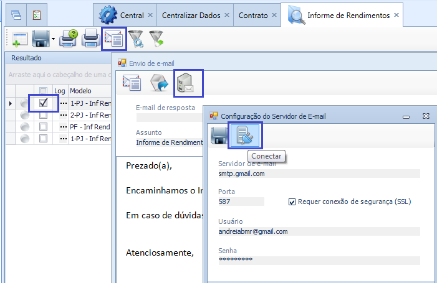The image size is (437, 283).
Task: Open send e-mail icon in main toolbar
Action: coord(114,39)
